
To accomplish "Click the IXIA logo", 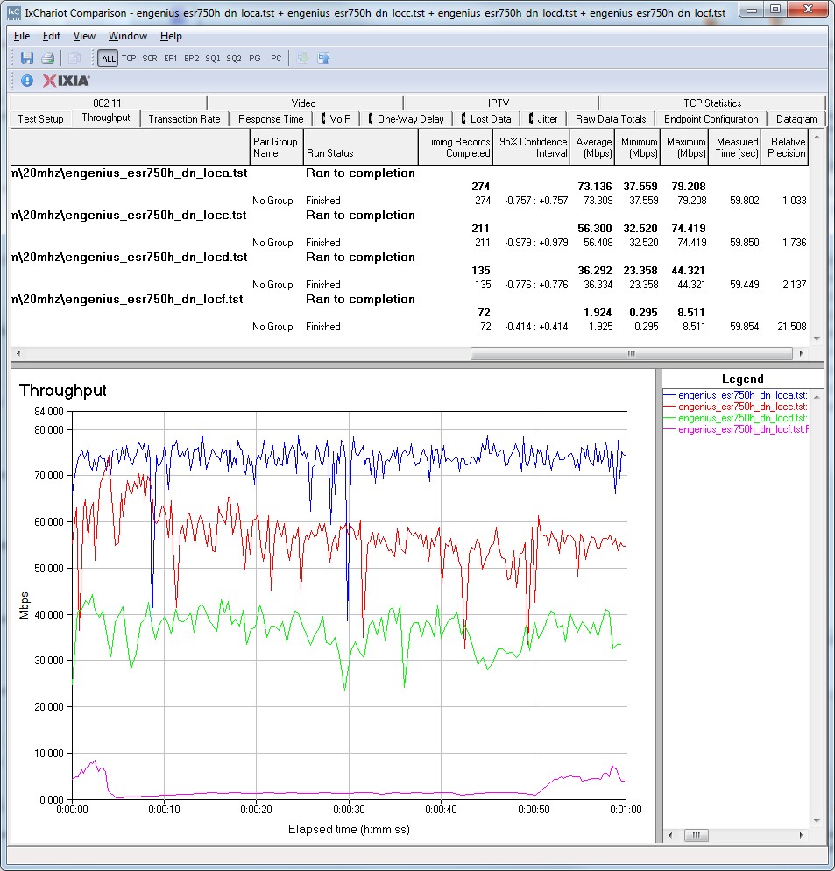I will click(x=66, y=81).
